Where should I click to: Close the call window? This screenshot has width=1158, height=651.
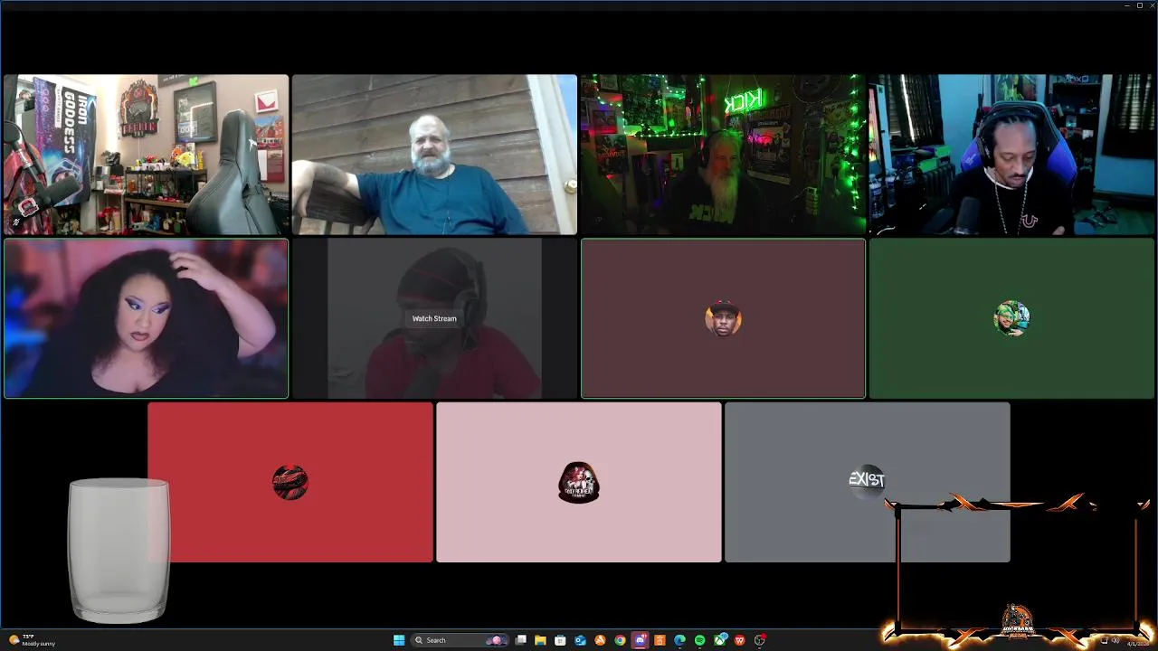(x=1152, y=5)
